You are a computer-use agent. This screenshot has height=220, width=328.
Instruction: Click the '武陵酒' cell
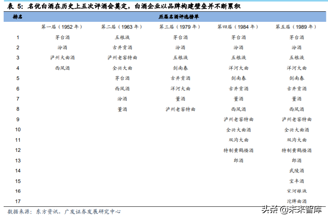[x=296, y=171]
